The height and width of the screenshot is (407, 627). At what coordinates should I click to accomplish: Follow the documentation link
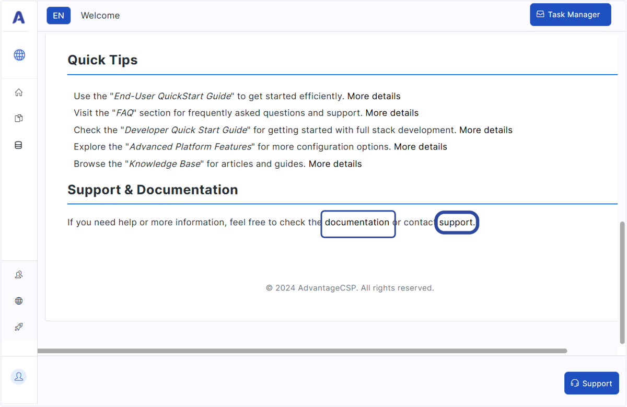point(357,222)
